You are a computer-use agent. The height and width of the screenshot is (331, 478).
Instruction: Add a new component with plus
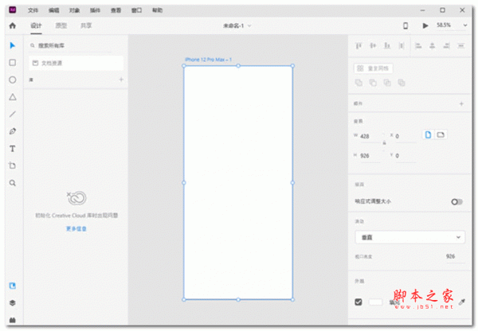(461, 104)
